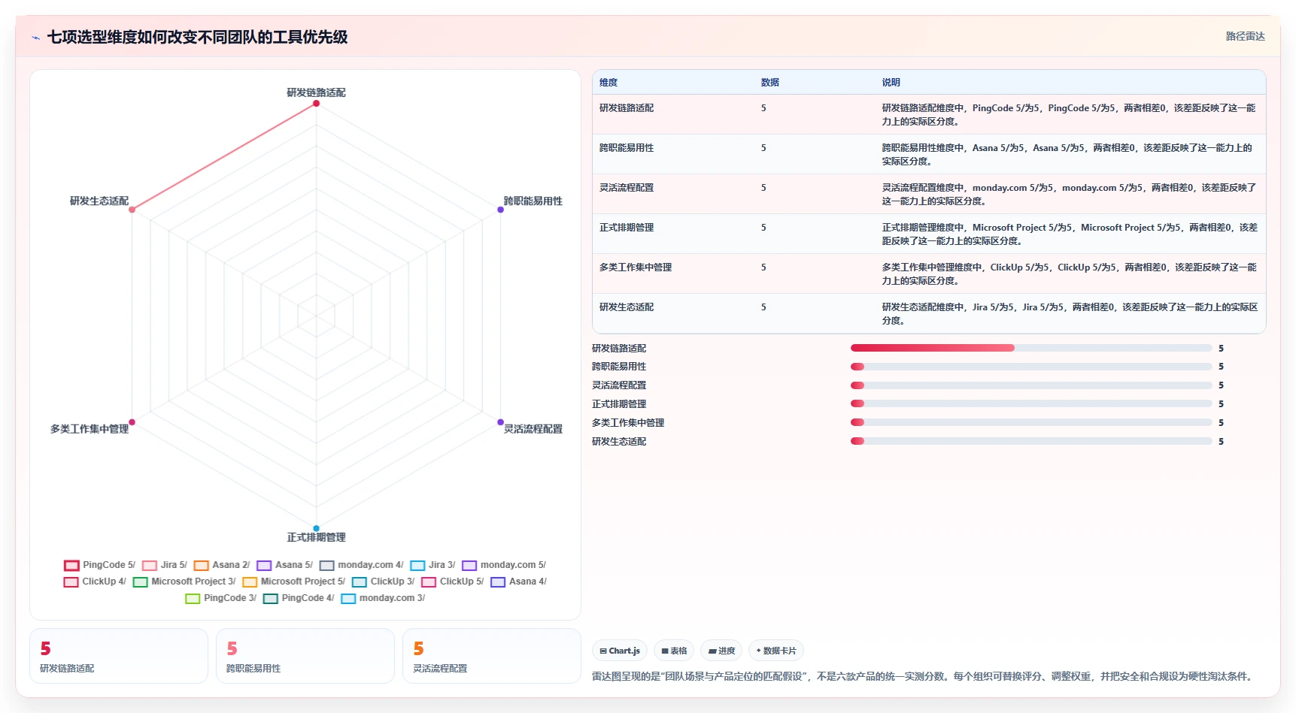The height and width of the screenshot is (713, 1296).
Task: Click the 跨职能易用性 progress bar
Action: pos(1030,367)
